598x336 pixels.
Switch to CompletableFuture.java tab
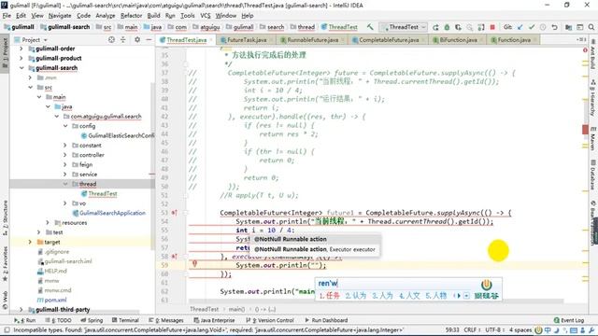point(389,39)
